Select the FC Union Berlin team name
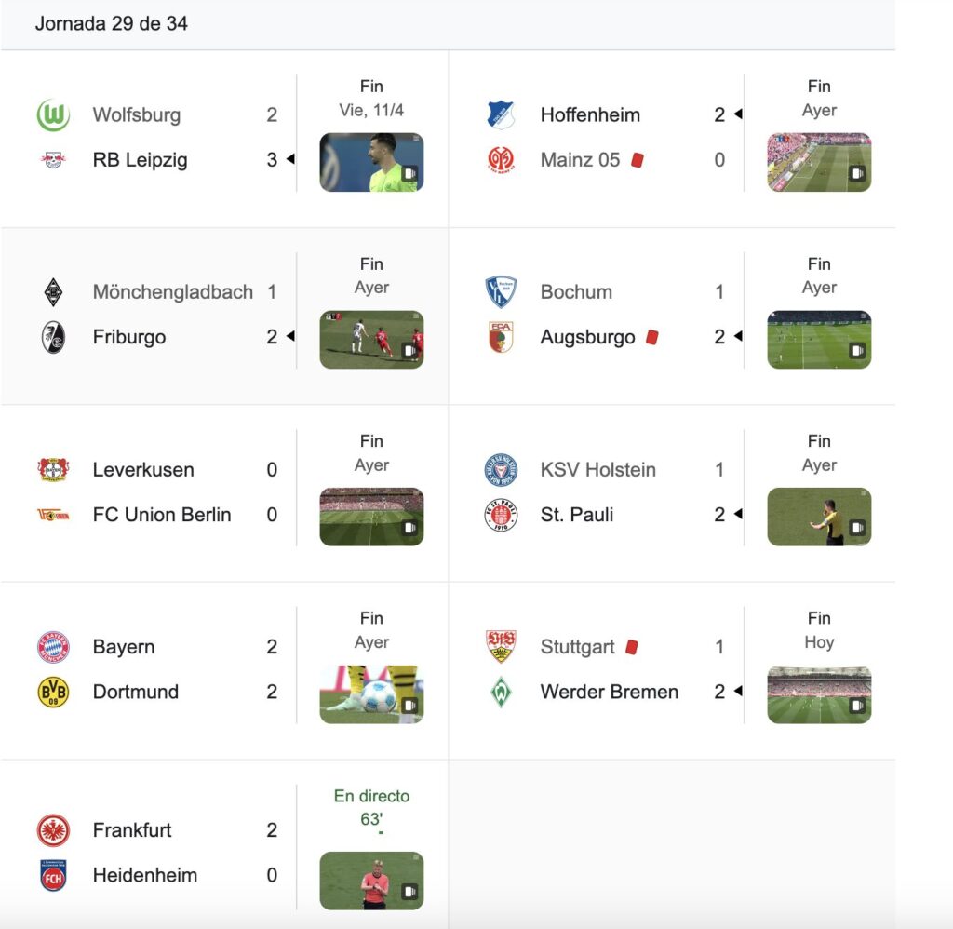The height and width of the screenshot is (929, 953). [x=162, y=515]
